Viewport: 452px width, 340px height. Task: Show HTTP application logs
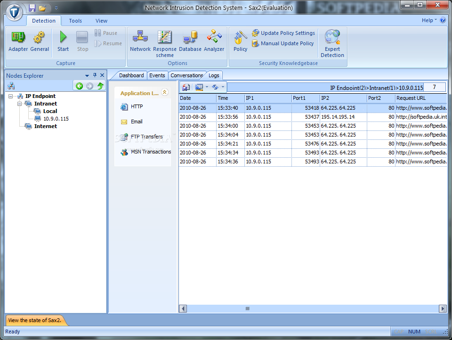[x=132, y=106]
